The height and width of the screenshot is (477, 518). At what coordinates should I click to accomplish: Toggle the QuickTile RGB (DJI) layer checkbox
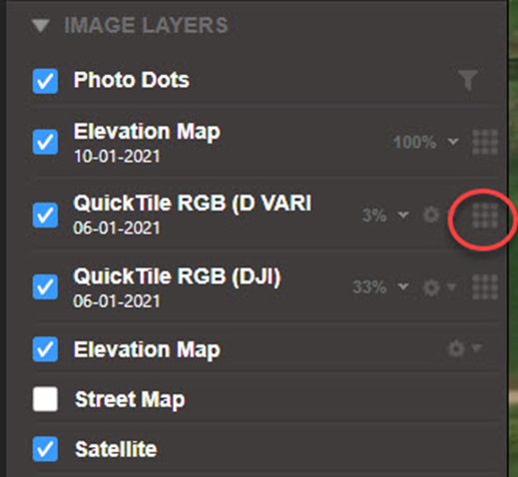[x=45, y=286]
